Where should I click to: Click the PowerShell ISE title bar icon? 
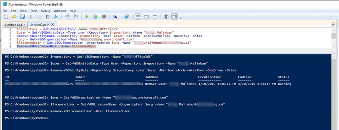coord(5,4)
